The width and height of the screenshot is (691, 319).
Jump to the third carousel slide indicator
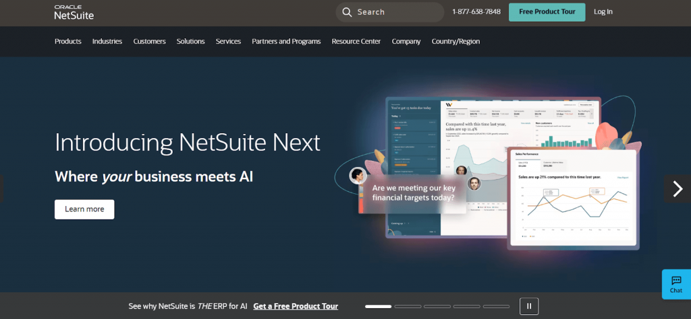click(x=437, y=306)
